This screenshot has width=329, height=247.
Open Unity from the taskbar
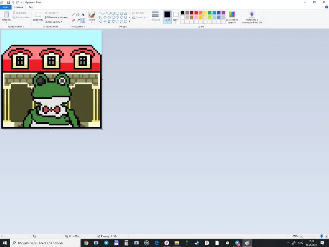pyautogui.click(x=227, y=243)
